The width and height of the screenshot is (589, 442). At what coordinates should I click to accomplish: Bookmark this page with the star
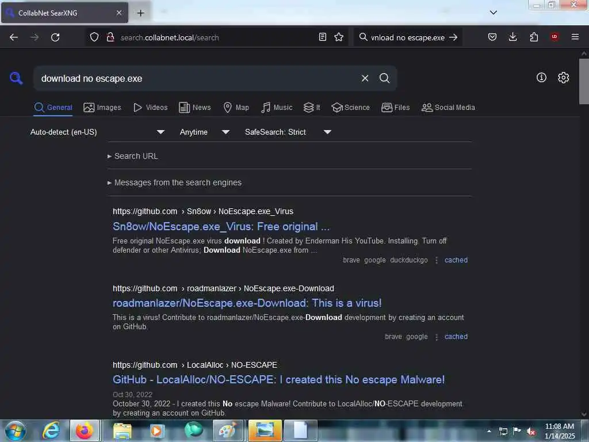339,37
